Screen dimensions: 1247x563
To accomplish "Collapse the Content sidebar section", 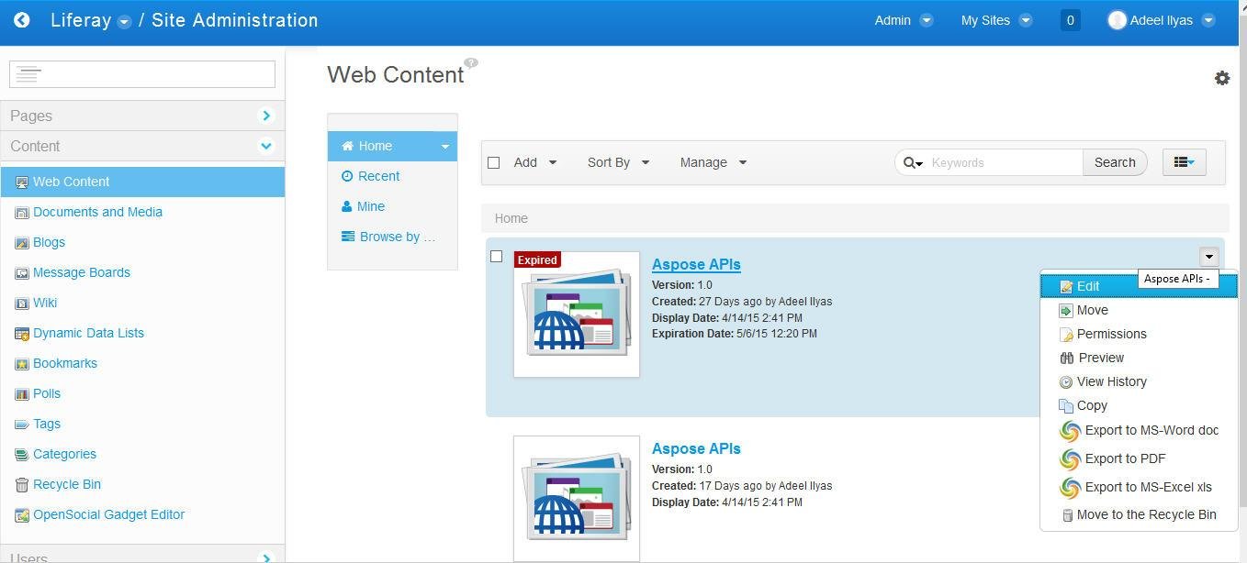I will 142,146.
